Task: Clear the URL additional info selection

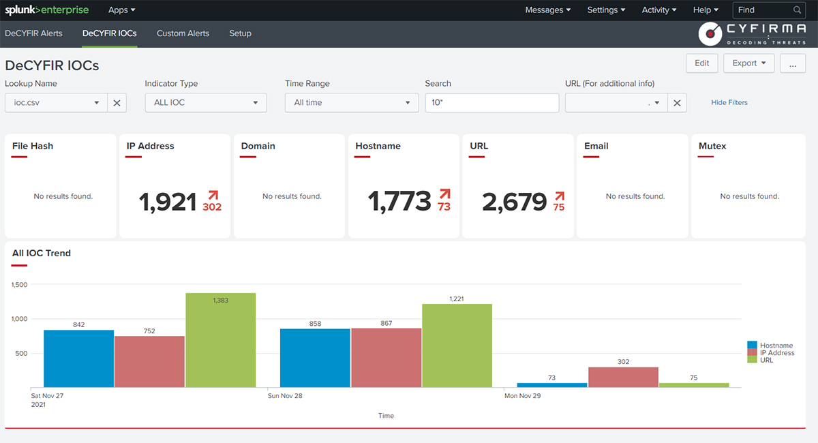Action: [677, 103]
